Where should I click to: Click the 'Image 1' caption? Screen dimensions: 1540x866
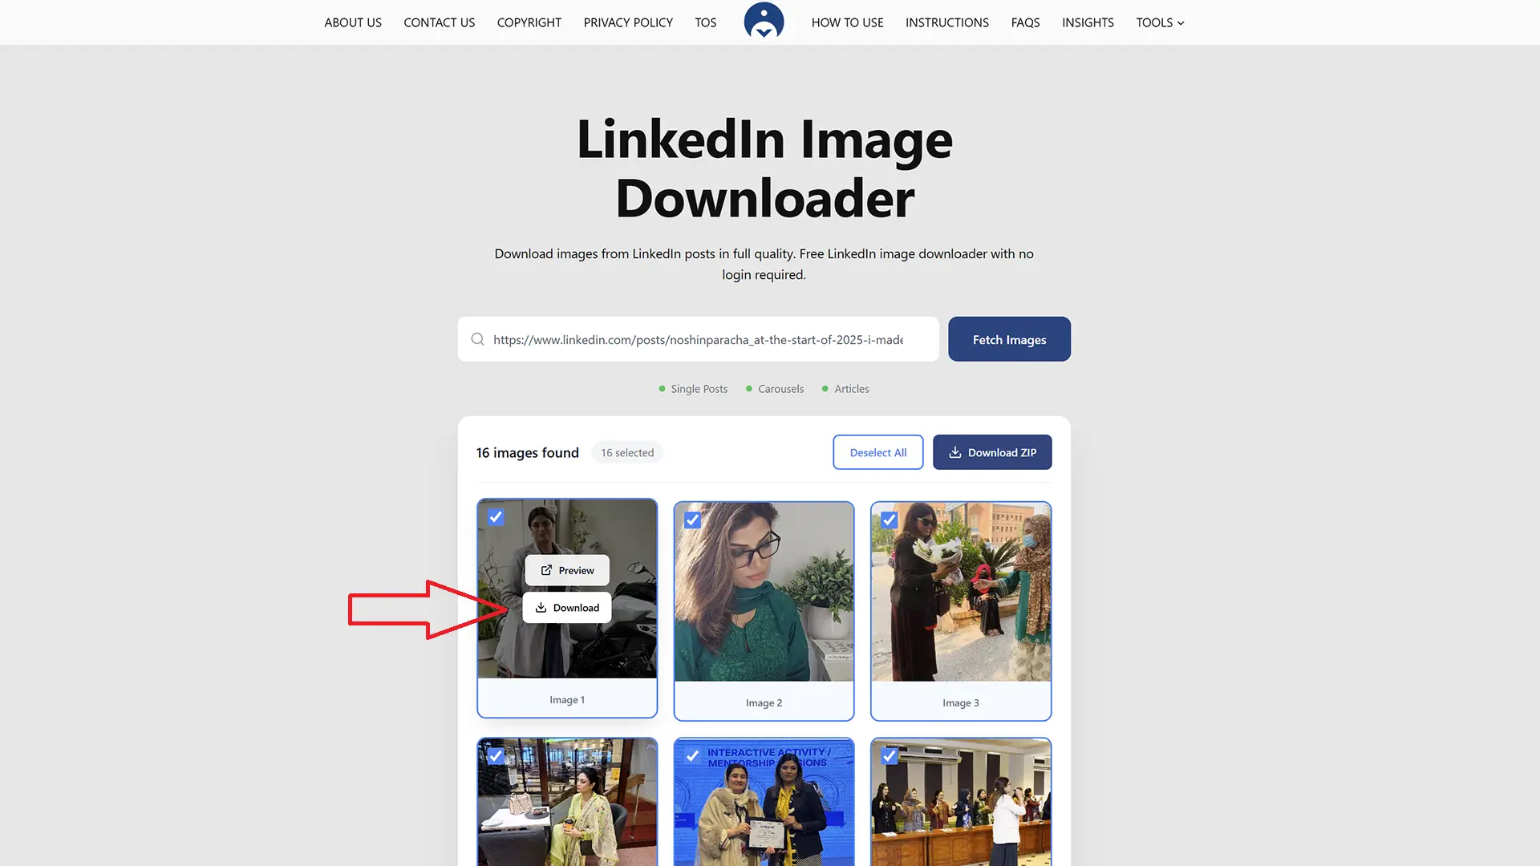coord(567,700)
